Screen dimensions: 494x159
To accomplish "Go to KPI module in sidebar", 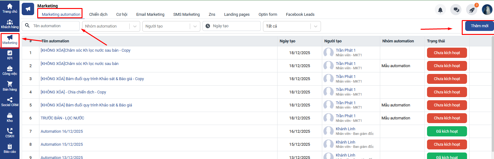I will click(x=10, y=55).
